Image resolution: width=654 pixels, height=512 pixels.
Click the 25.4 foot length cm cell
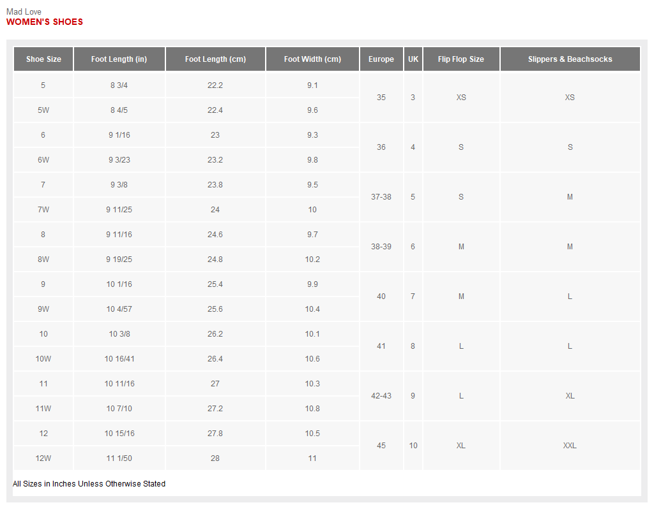click(215, 284)
